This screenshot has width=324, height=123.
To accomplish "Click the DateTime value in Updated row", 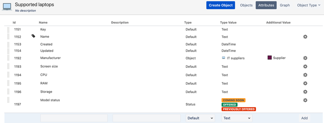I will (229, 51).
